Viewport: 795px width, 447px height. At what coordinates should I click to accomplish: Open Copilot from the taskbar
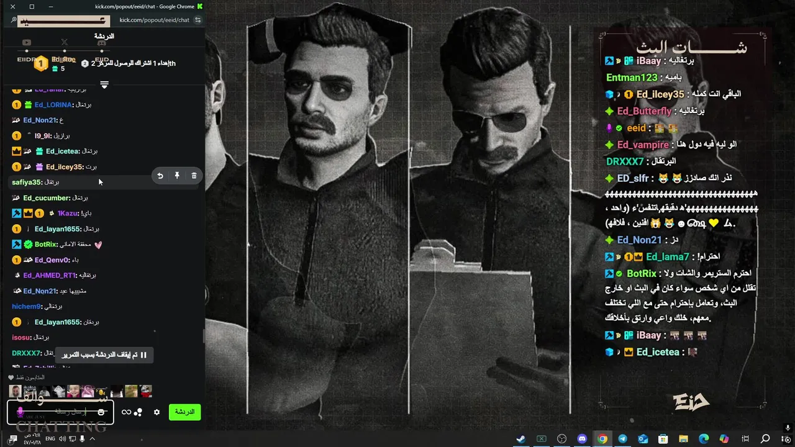(x=724, y=438)
